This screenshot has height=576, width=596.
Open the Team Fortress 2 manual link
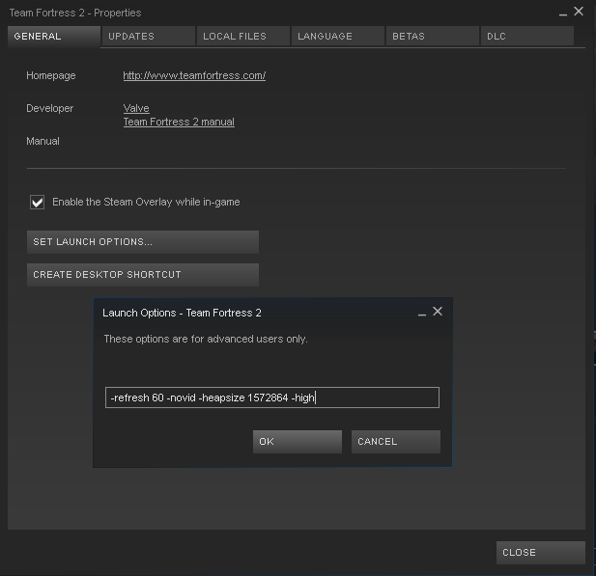(x=179, y=122)
